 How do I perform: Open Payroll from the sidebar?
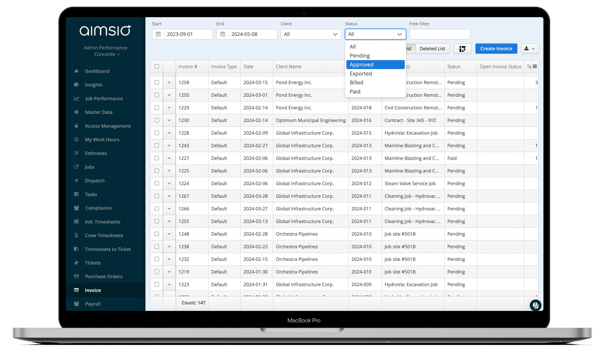[93, 304]
